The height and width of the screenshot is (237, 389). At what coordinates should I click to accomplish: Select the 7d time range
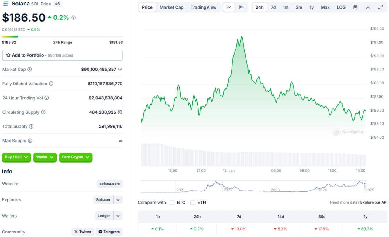[273, 7]
